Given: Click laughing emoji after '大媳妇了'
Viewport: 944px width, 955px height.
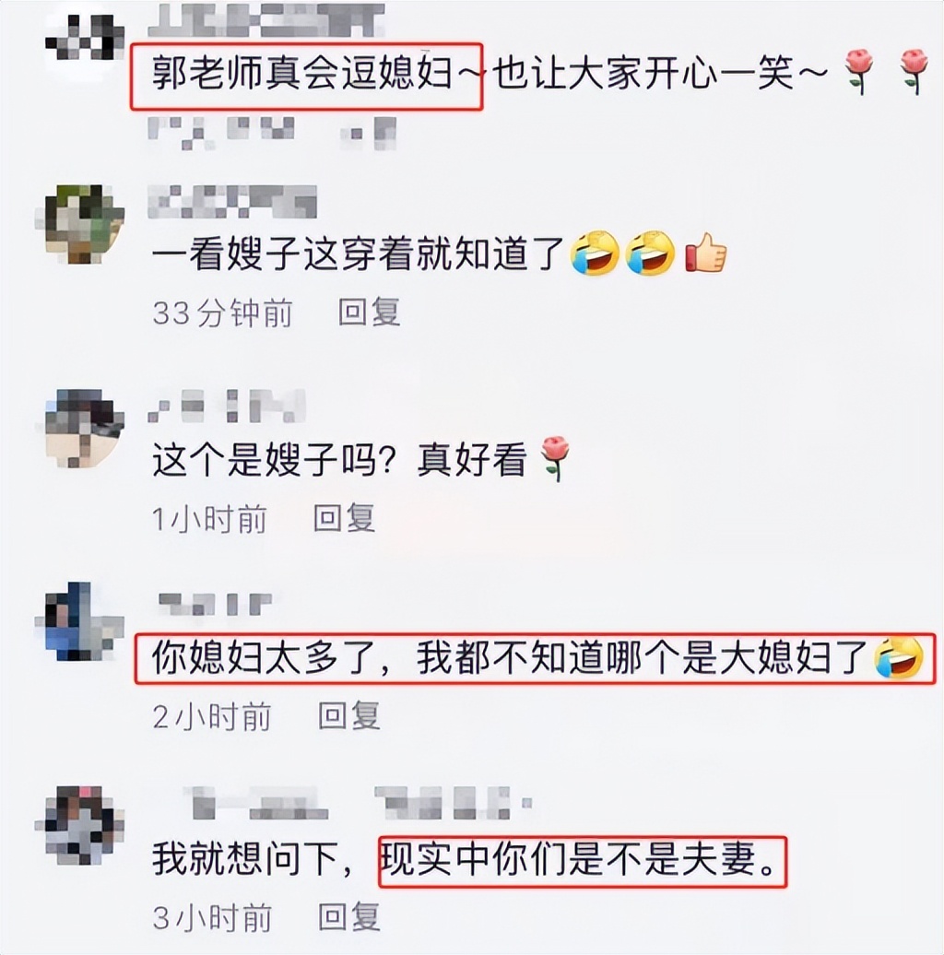Looking at the screenshot, I should click(899, 658).
